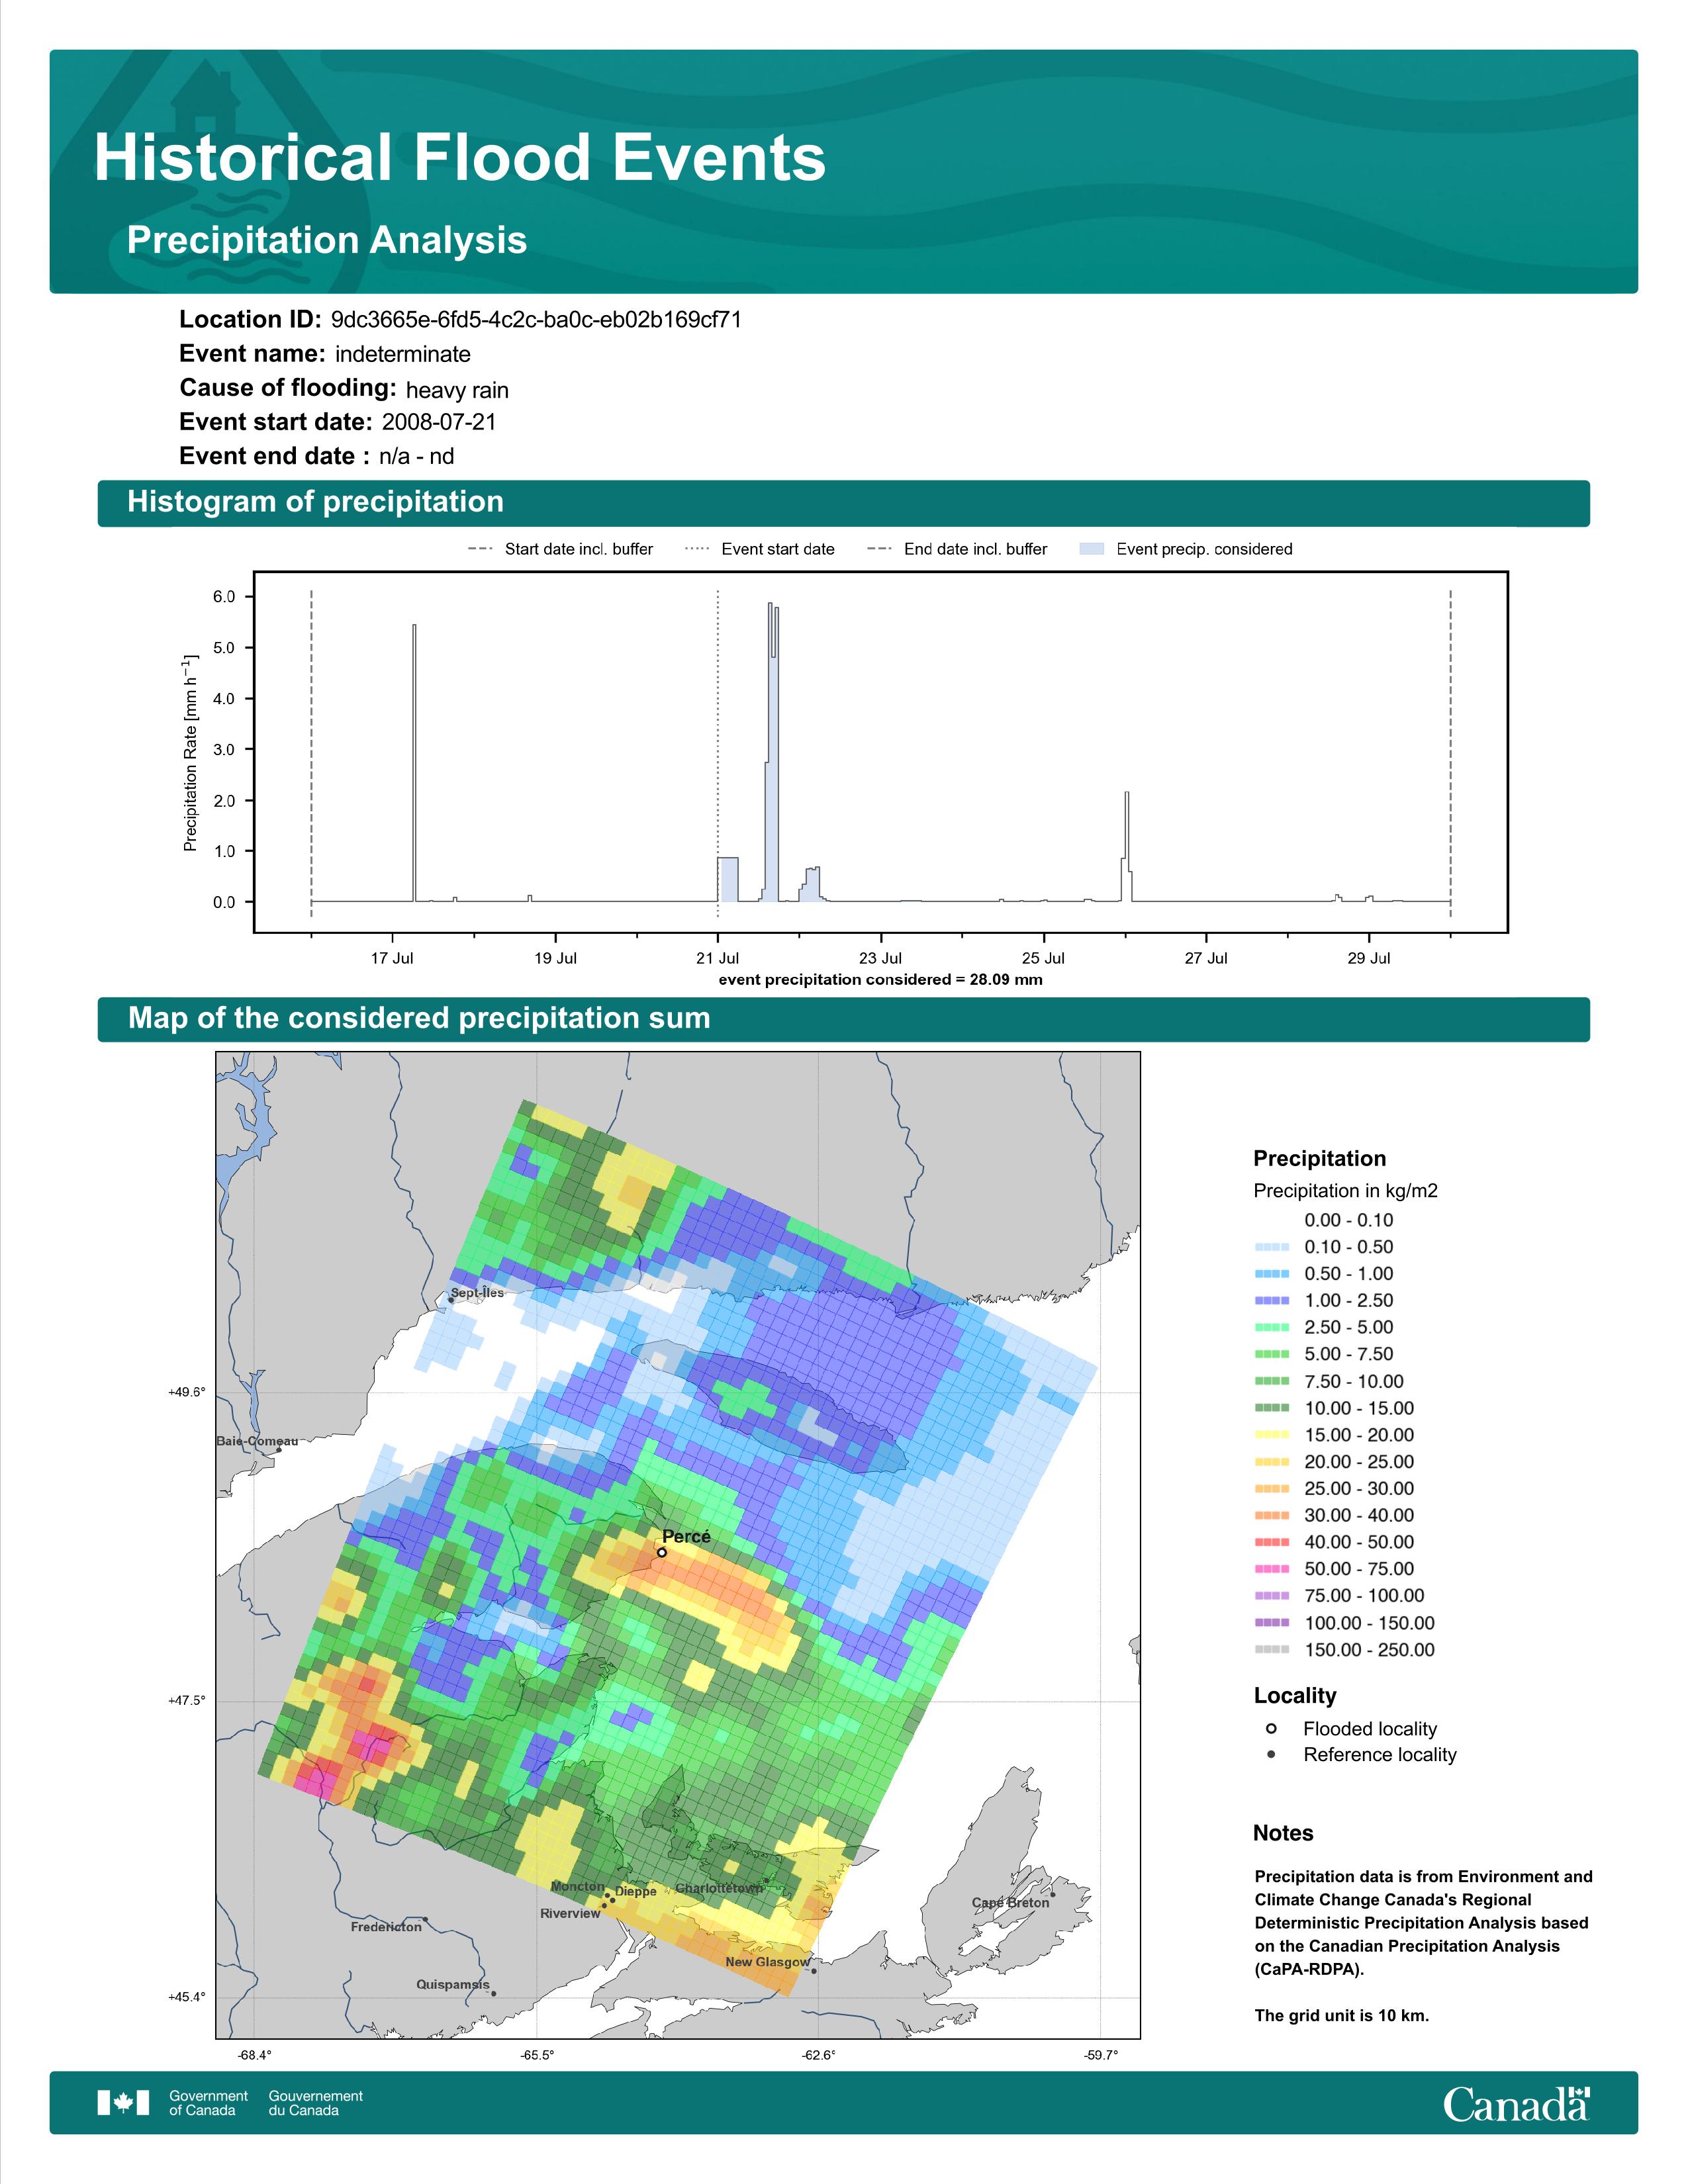This screenshot has width=1688, height=2184.
Task: Click the "Percé" label on the map
Action: [x=686, y=1537]
